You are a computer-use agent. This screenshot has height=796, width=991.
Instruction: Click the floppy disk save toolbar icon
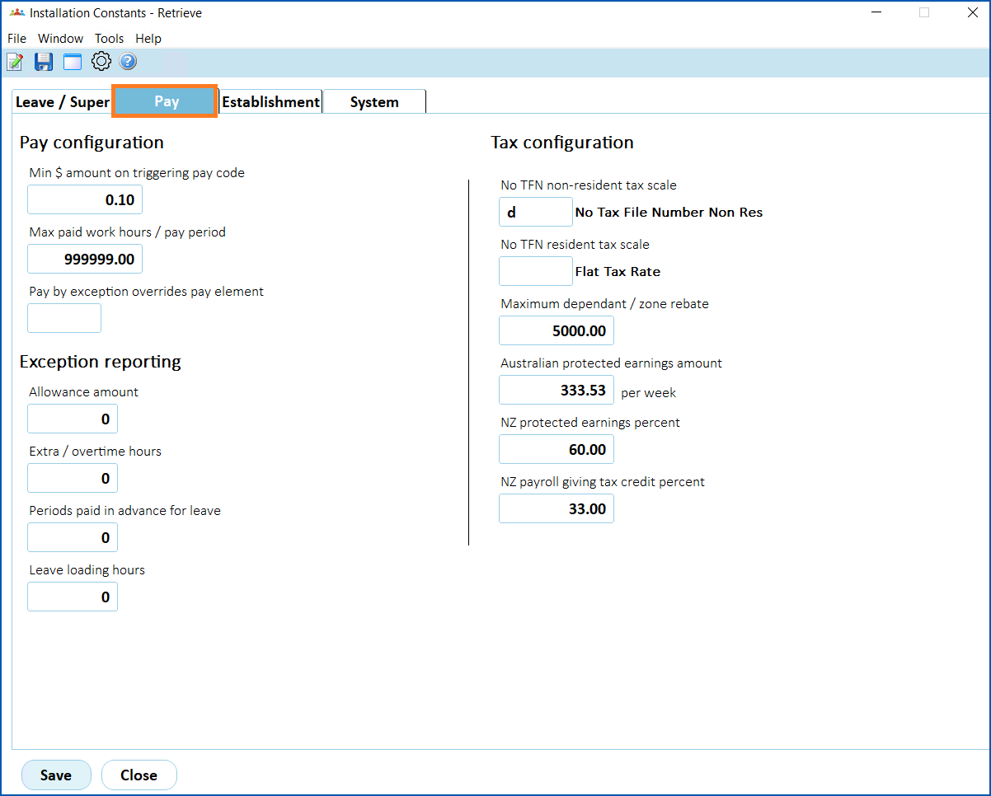coord(44,62)
